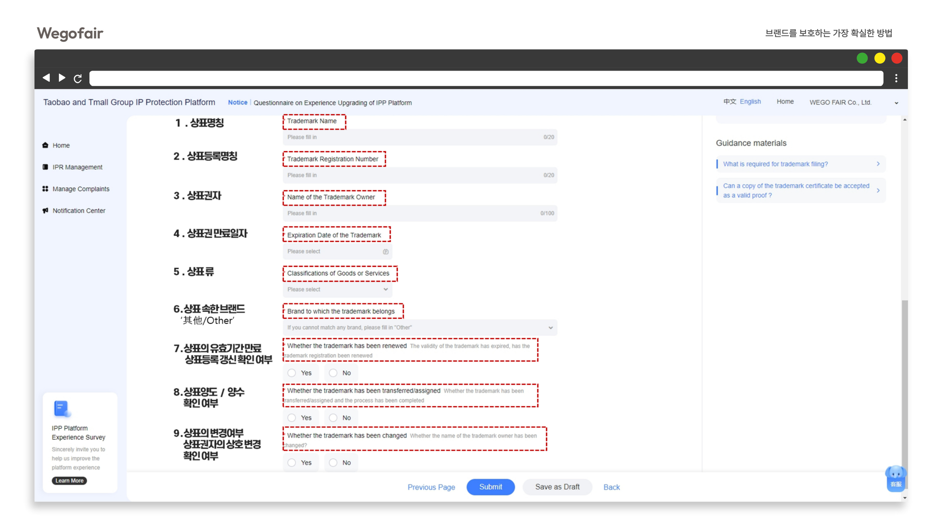The image size is (928, 522).
Task: Click the calendar icon in expiration date field
Action: [x=386, y=251]
